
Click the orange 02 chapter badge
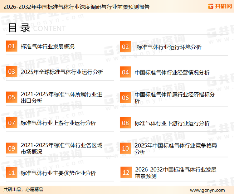125,47
